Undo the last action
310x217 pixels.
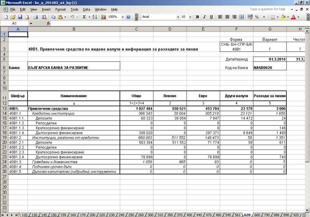tap(72, 17)
